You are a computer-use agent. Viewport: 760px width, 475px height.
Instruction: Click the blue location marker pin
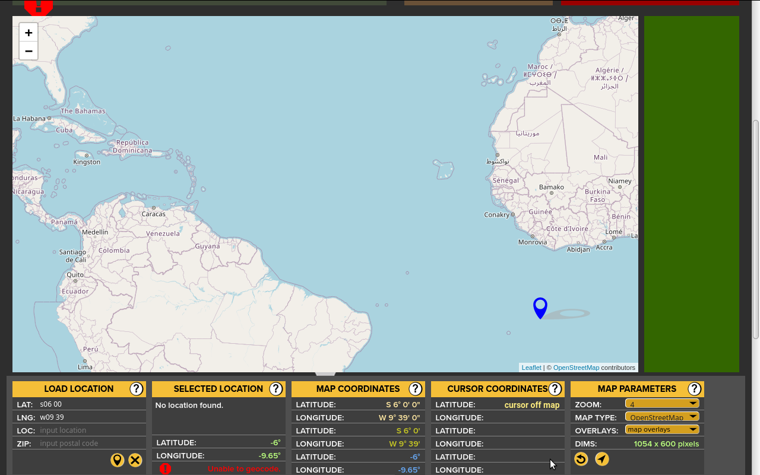[x=540, y=308]
